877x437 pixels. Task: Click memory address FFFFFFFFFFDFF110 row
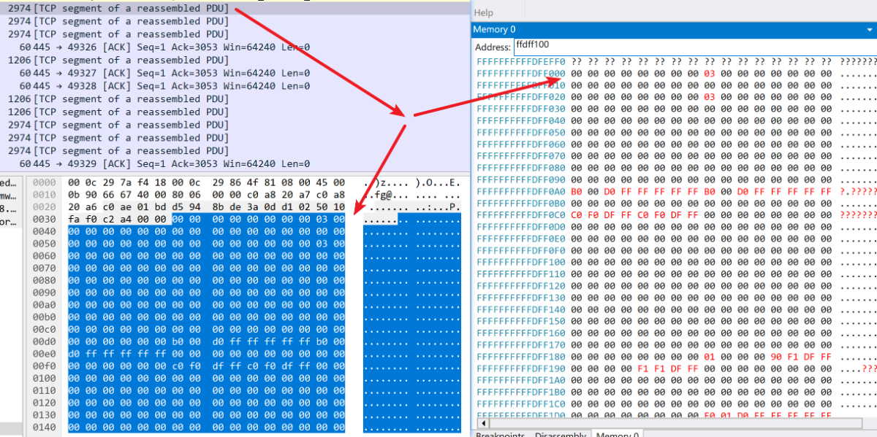point(676,274)
